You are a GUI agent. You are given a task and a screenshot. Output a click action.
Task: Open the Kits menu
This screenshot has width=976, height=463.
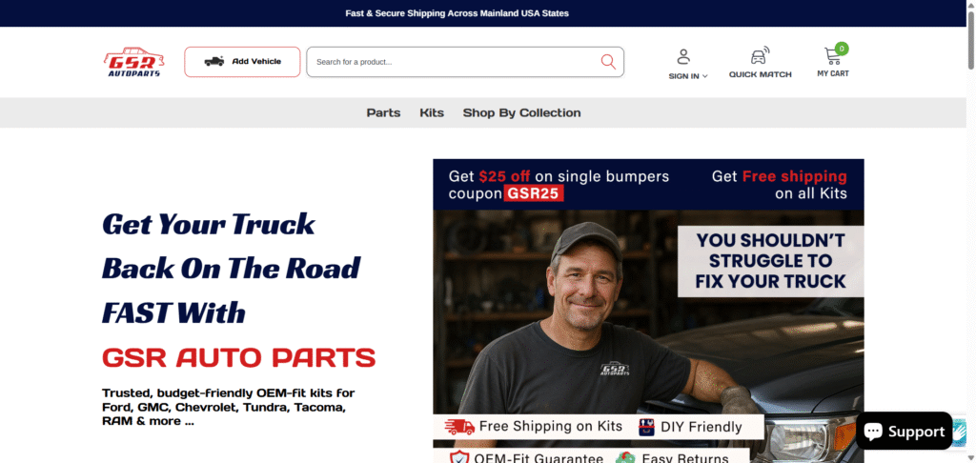coord(432,112)
